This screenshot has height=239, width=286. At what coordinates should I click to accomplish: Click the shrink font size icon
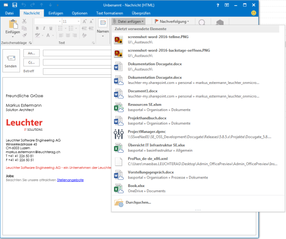point(92,21)
